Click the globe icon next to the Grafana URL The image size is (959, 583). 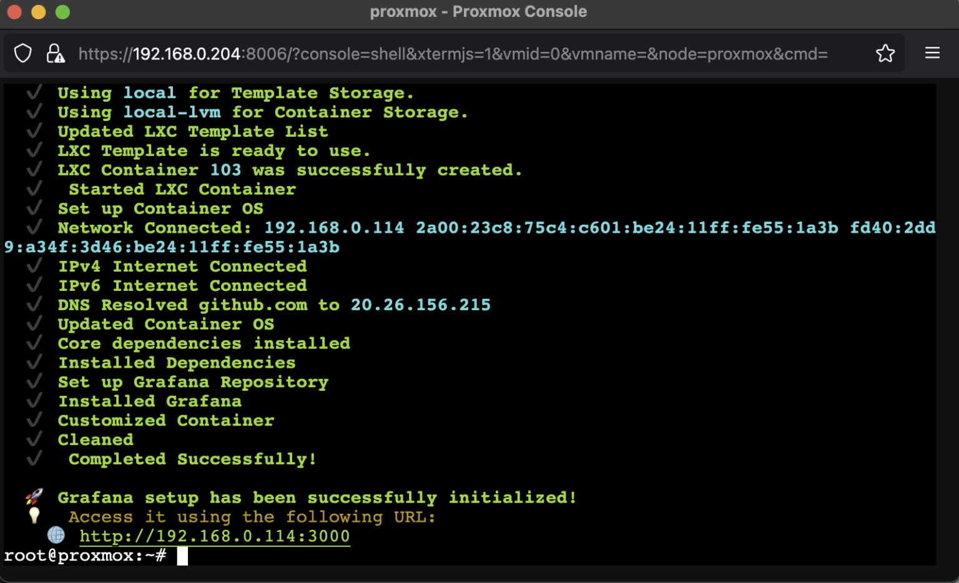(x=57, y=536)
